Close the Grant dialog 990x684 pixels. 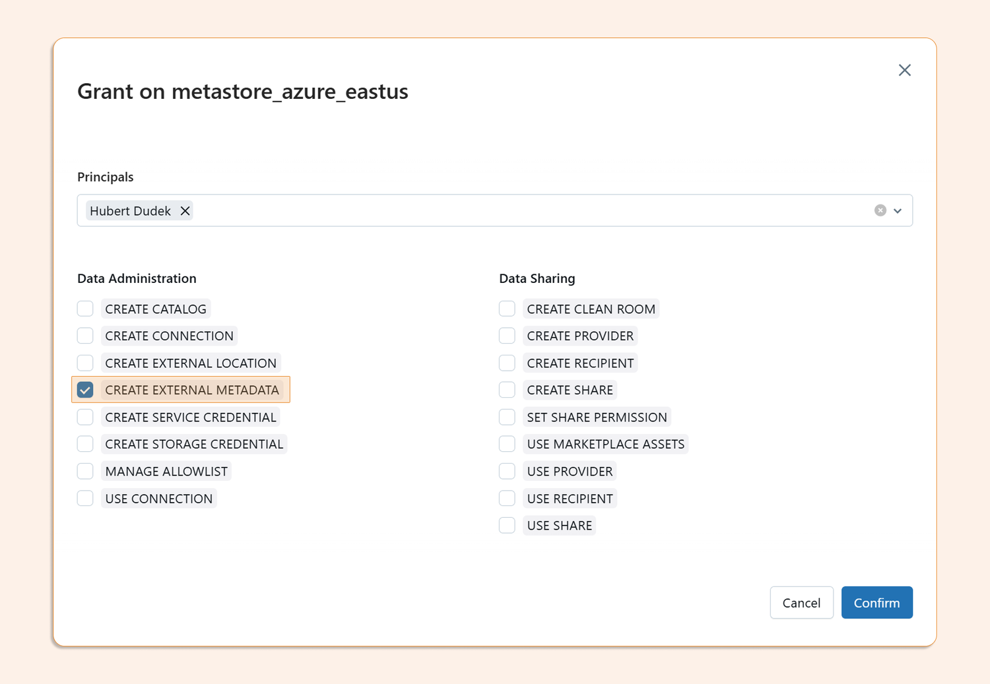coord(905,70)
